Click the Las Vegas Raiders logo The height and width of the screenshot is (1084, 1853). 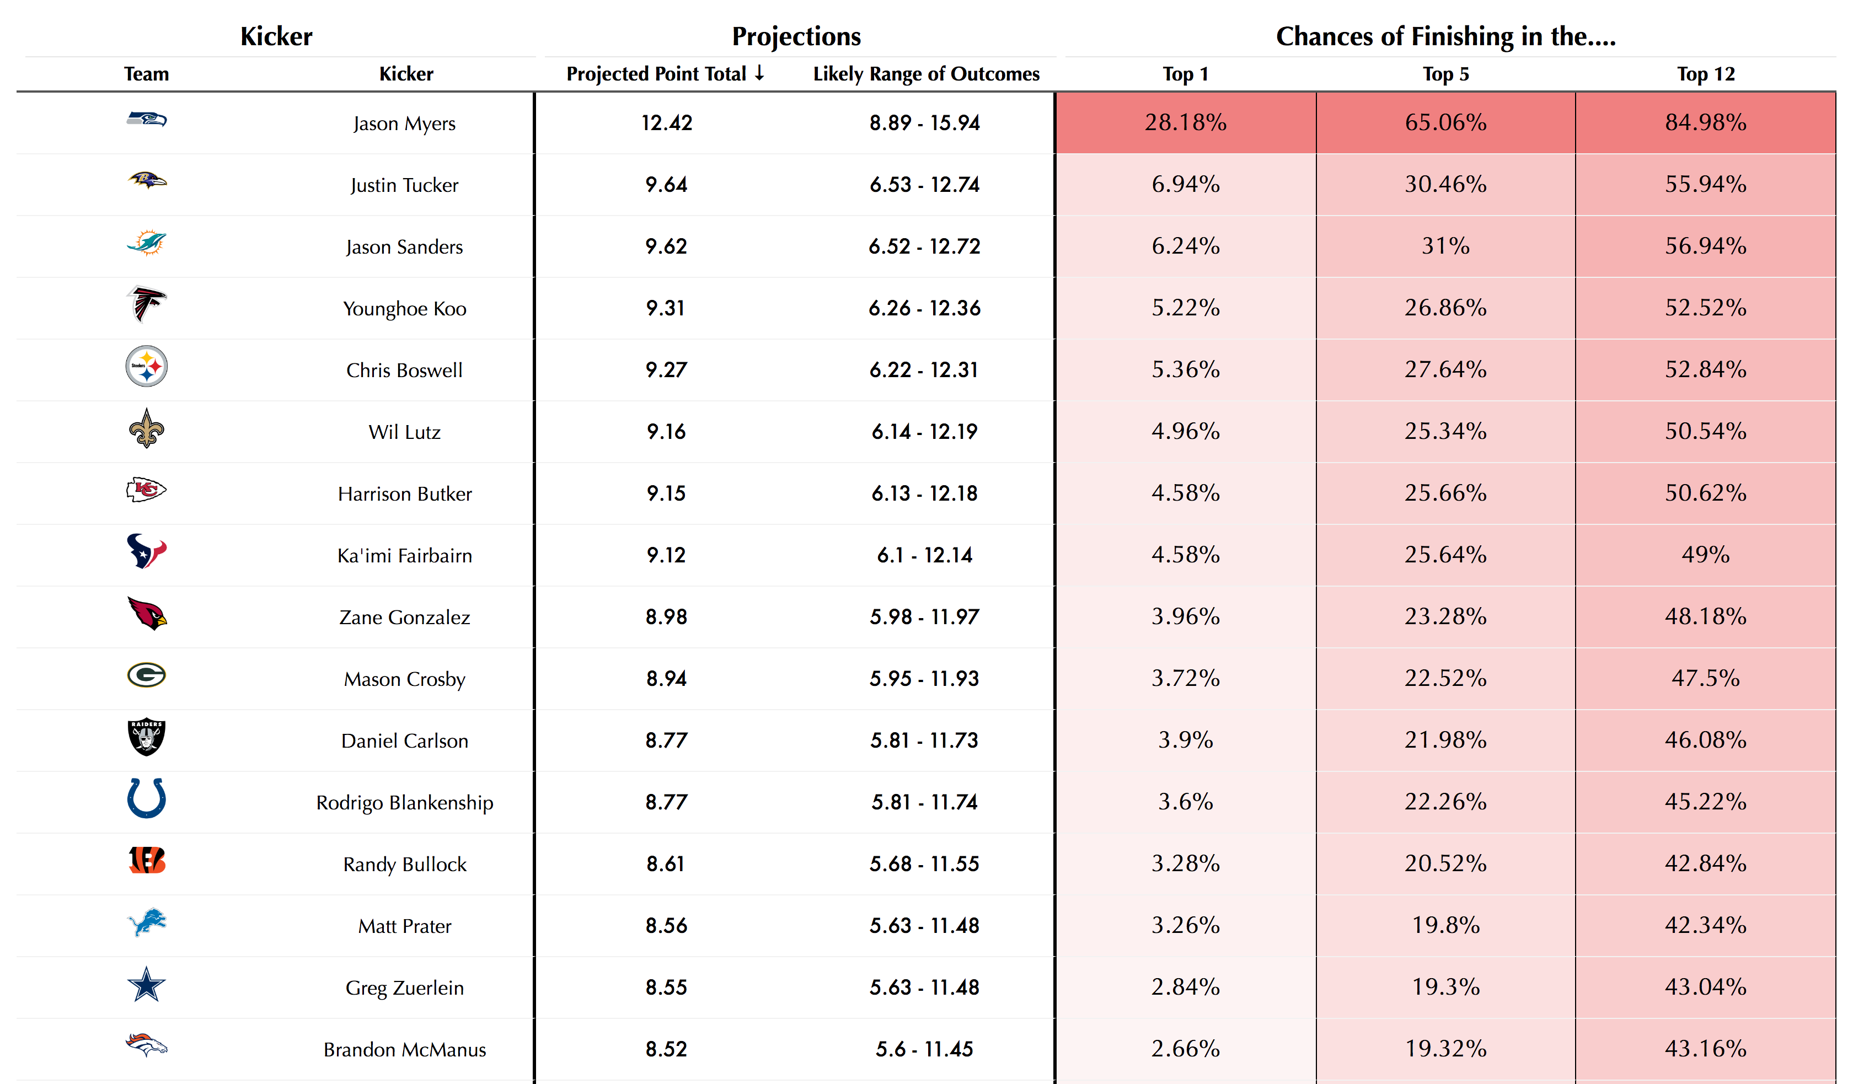[146, 737]
